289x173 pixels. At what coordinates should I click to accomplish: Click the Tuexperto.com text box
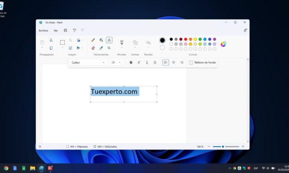click(x=124, y=94)
